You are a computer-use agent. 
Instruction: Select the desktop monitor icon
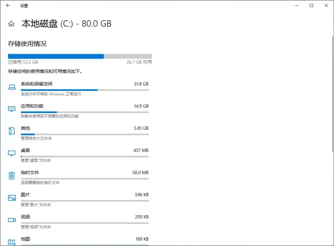point(12,153)
